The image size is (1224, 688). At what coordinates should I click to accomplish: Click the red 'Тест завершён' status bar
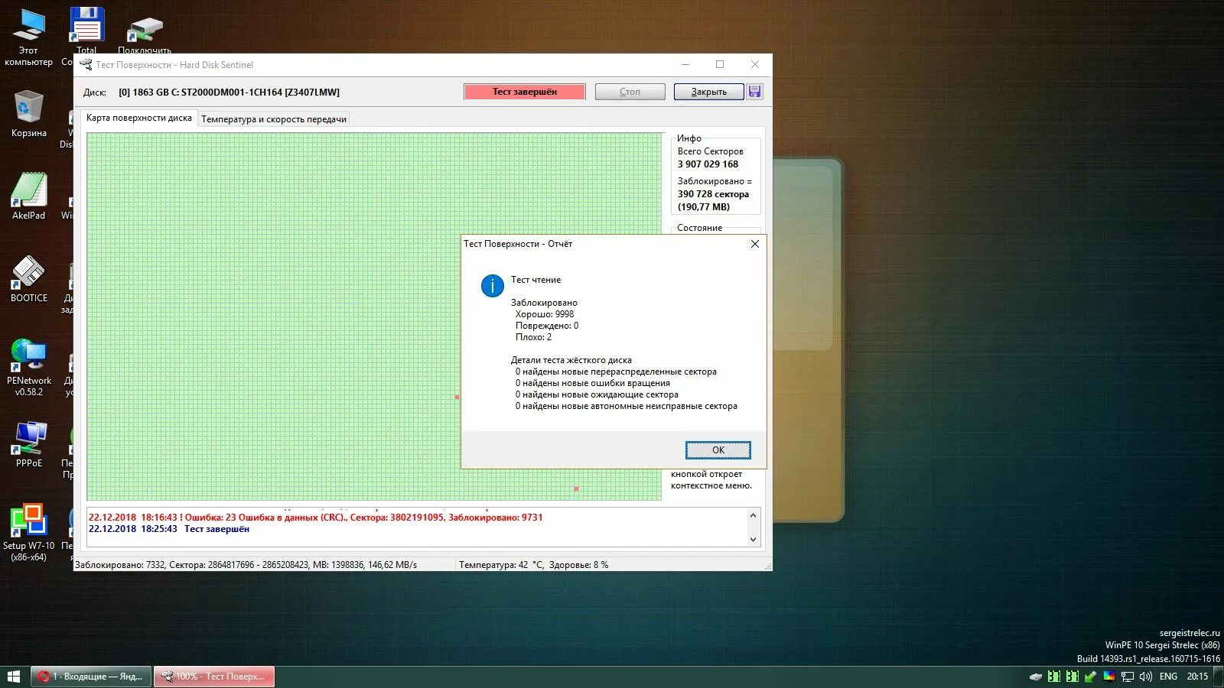point(525,92)
